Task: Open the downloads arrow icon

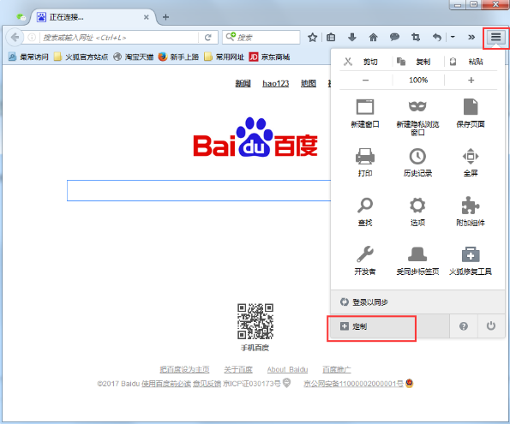Action: (352, 38)
